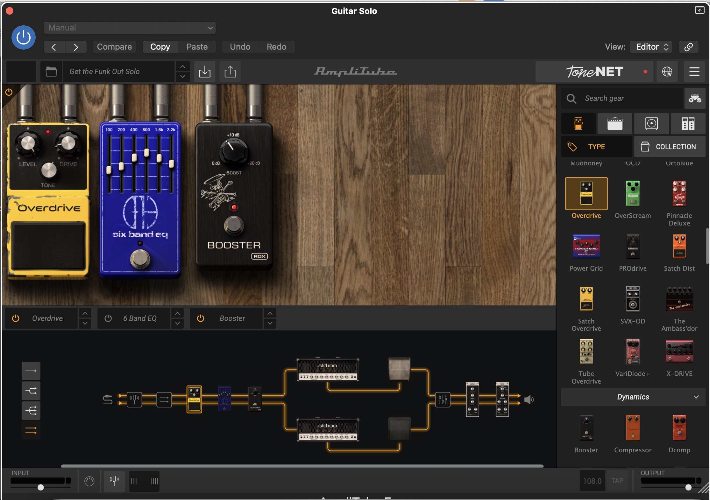Screen dimensions: 710x500
Task: Toggle the main plugin power button
Action: click(24, 38)
